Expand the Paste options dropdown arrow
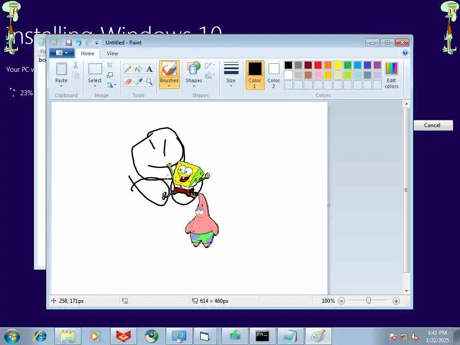Viewport: 460px width, 345px height. tap(61, 86)
